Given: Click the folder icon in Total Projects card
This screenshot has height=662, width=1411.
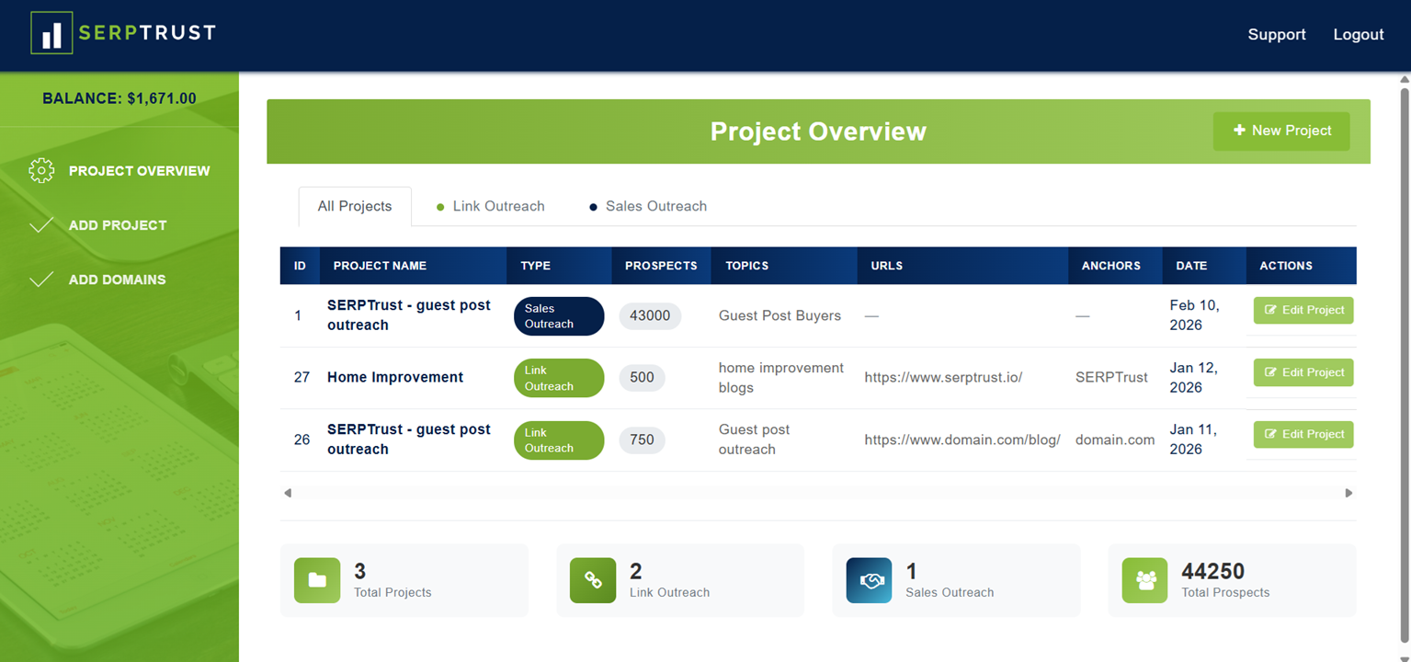Looking at the screenshot, I should (x=316, y=580).
